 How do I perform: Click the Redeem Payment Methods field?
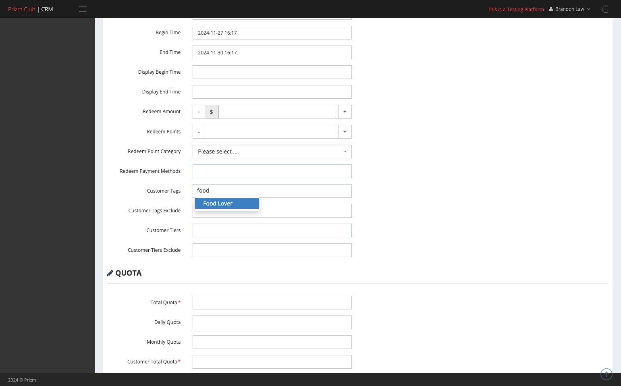click(x=272, y=171)
